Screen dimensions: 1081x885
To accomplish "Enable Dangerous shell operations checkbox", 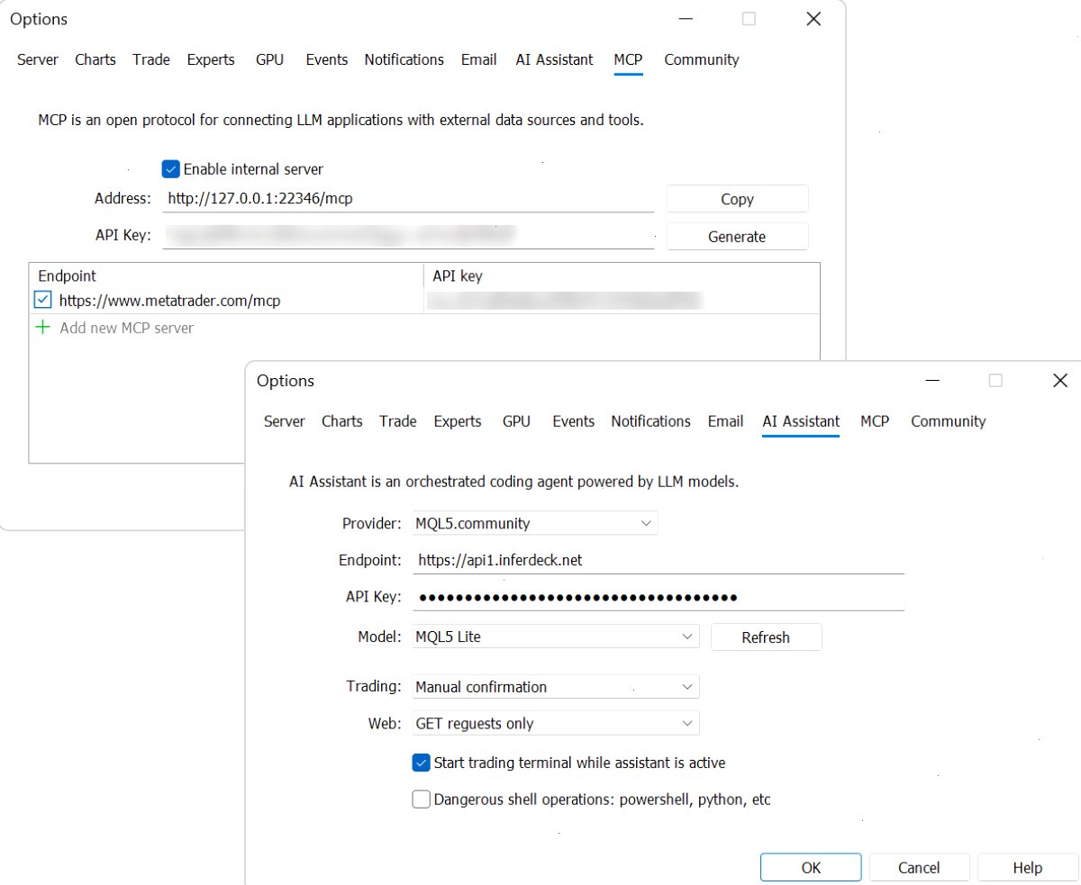I will coord(421,799).
